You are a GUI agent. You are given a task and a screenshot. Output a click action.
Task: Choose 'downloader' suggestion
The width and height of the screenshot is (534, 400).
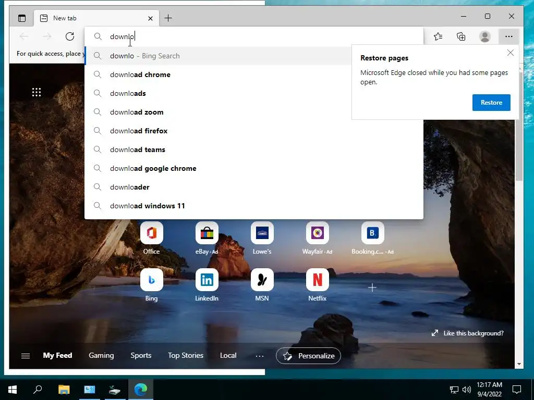(x=254, y=187)
